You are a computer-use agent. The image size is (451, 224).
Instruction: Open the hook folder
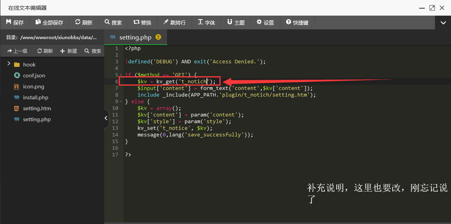pyautogui.click(x=29, y=65)
